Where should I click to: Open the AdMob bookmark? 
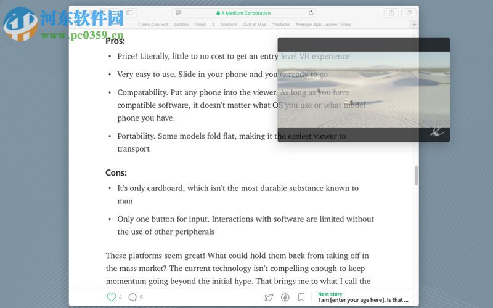click(181, 25)
